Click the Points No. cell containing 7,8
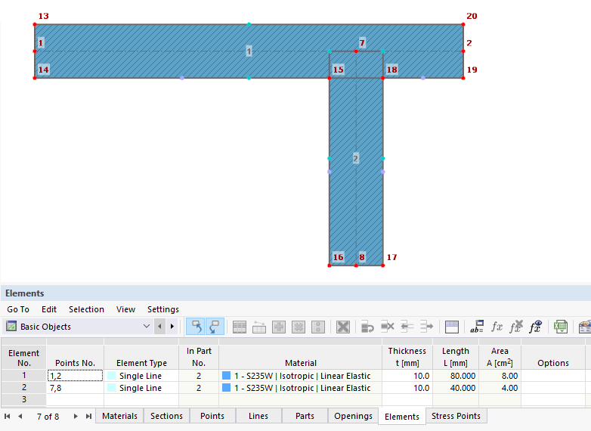The image size is (591, 431). coord(75,388)
